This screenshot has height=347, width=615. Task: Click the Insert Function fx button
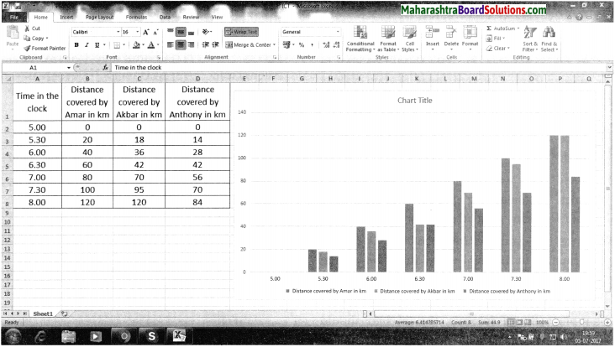coord(105,68)
